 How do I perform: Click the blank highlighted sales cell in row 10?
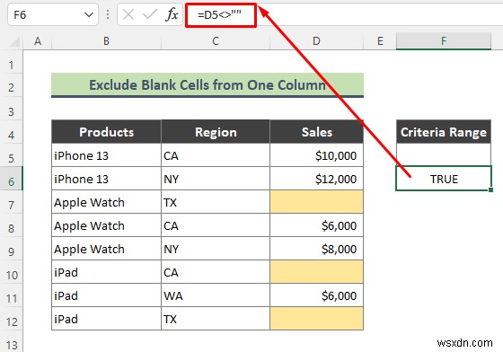(316, 272)
